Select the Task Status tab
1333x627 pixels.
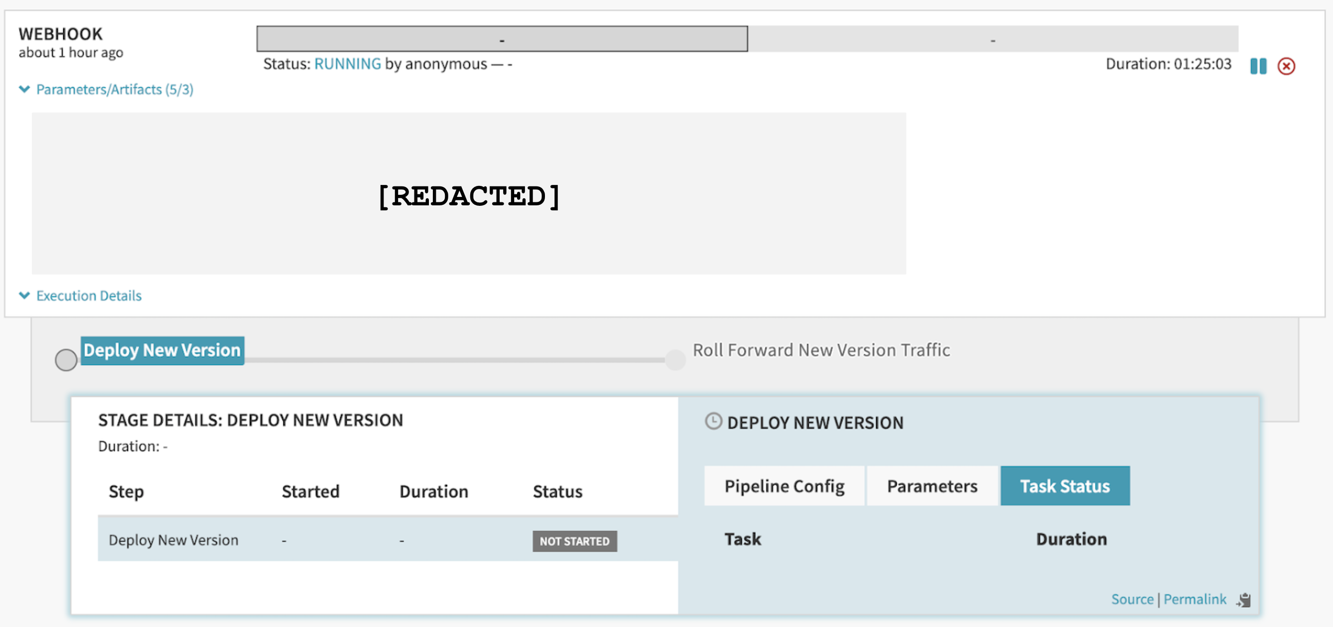pos(1065,485)
